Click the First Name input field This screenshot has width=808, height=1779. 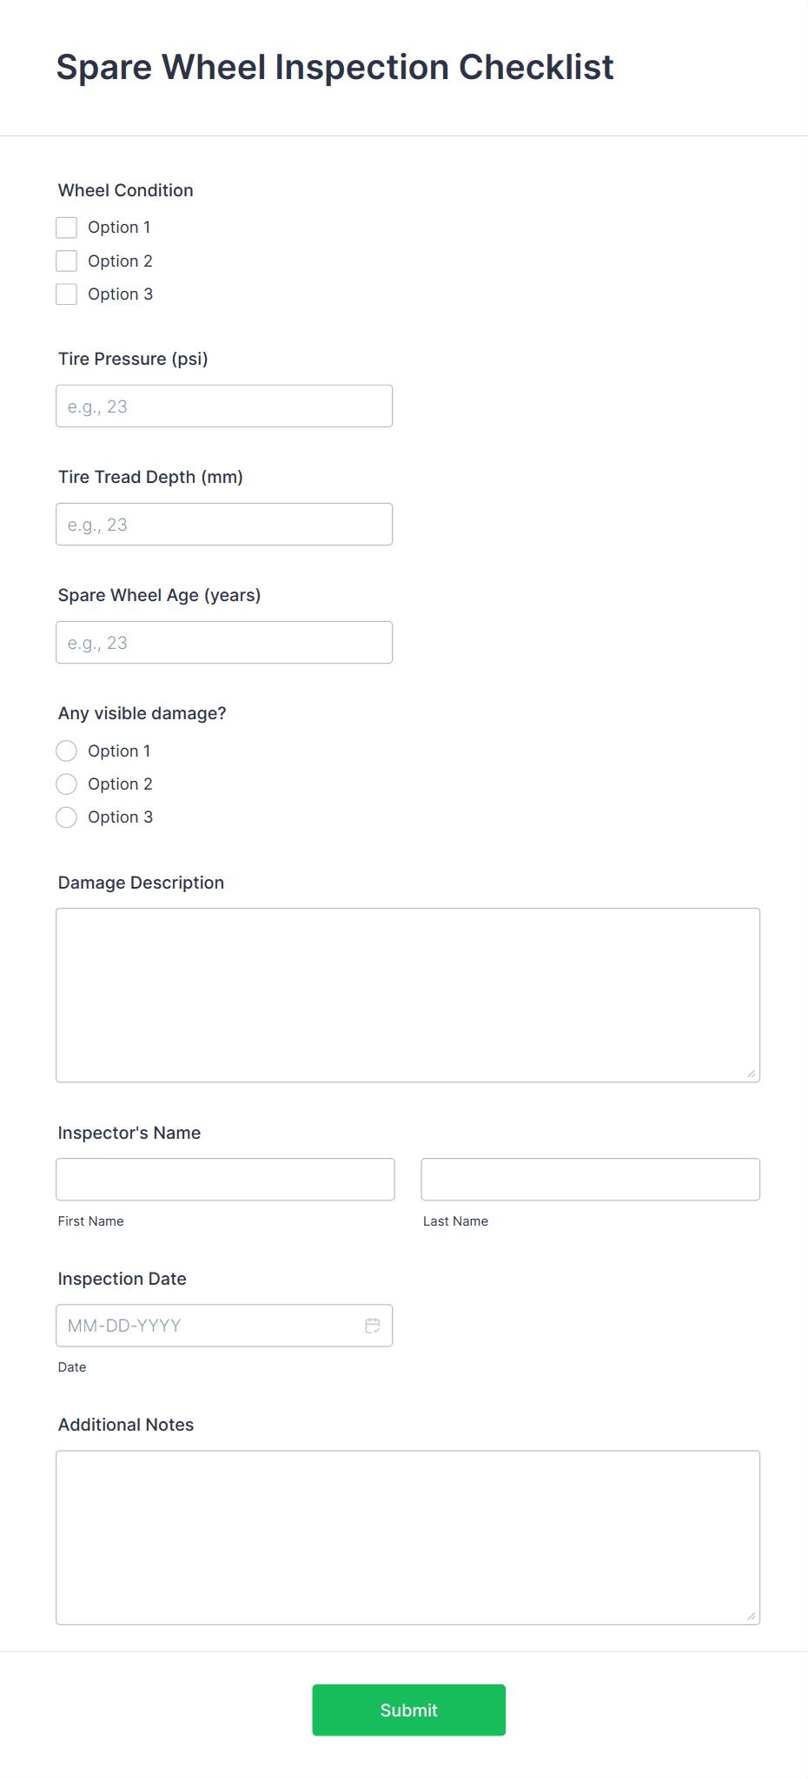(225, 1179)
